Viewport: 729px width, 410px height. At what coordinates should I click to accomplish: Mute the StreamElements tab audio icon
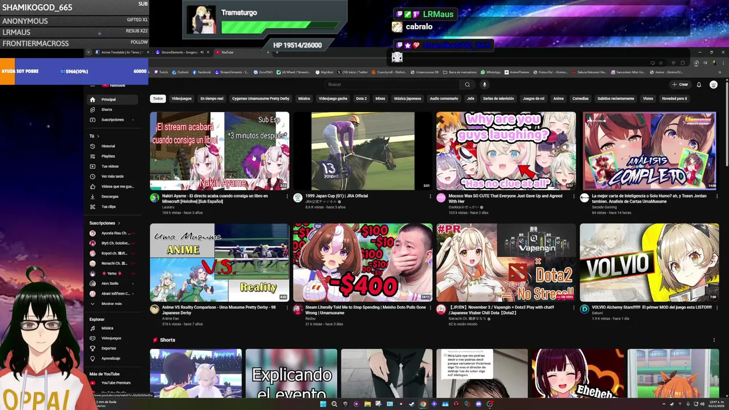202,52
